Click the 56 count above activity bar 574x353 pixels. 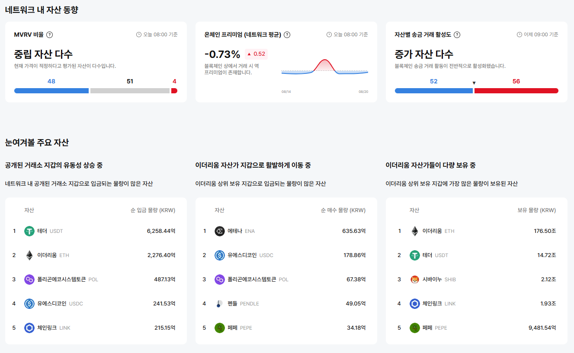[516, 81]
